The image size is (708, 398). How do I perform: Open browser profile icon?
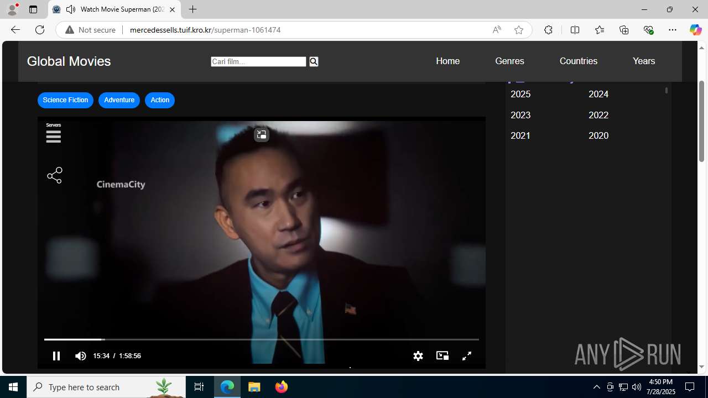coord(12,9)
